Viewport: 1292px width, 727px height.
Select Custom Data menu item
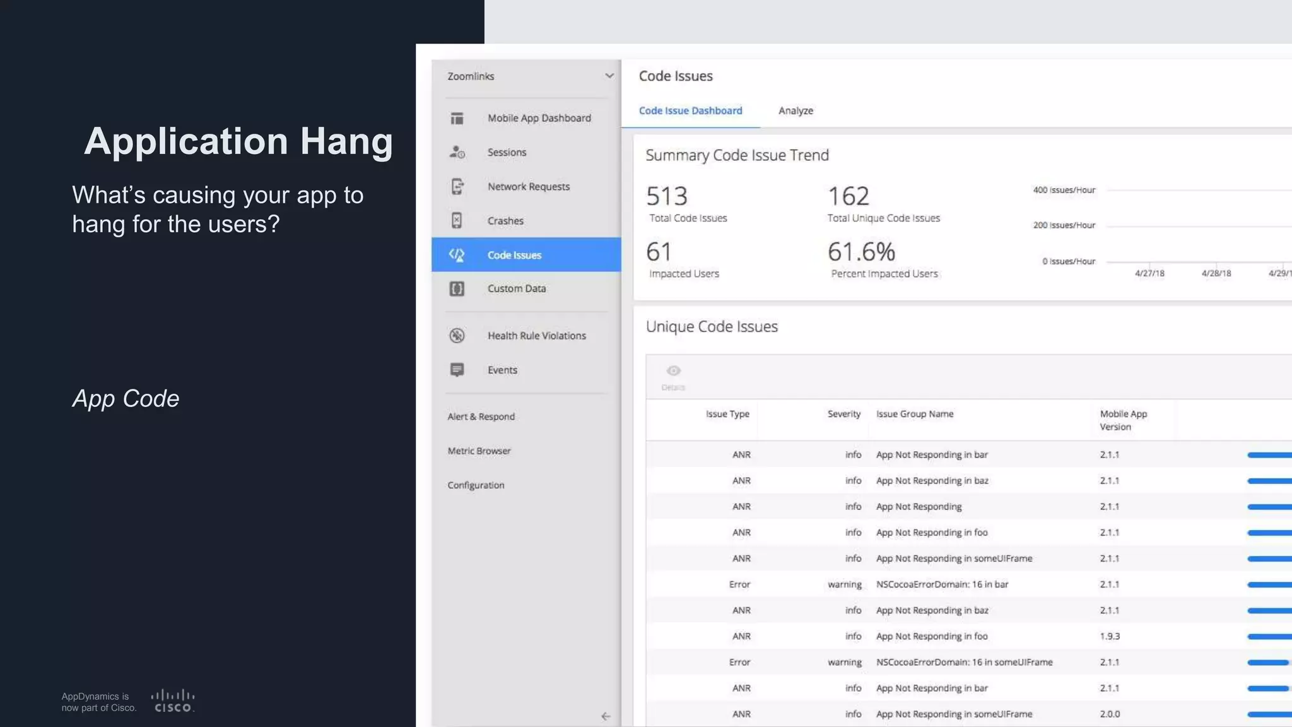tap(516, 288)
